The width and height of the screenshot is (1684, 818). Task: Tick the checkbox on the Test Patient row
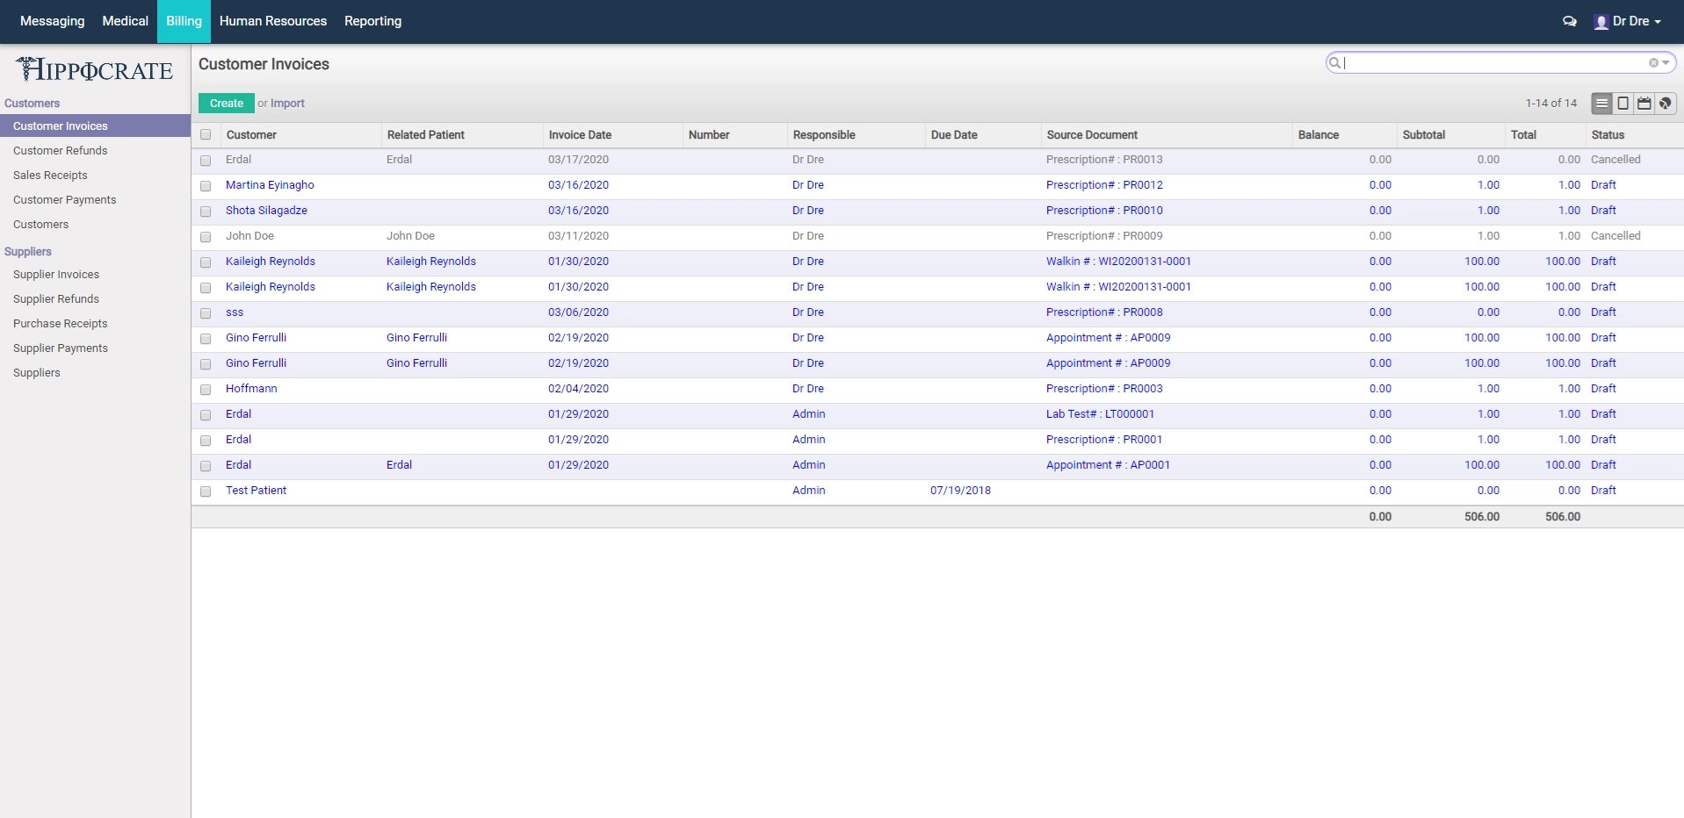point(206,492)
